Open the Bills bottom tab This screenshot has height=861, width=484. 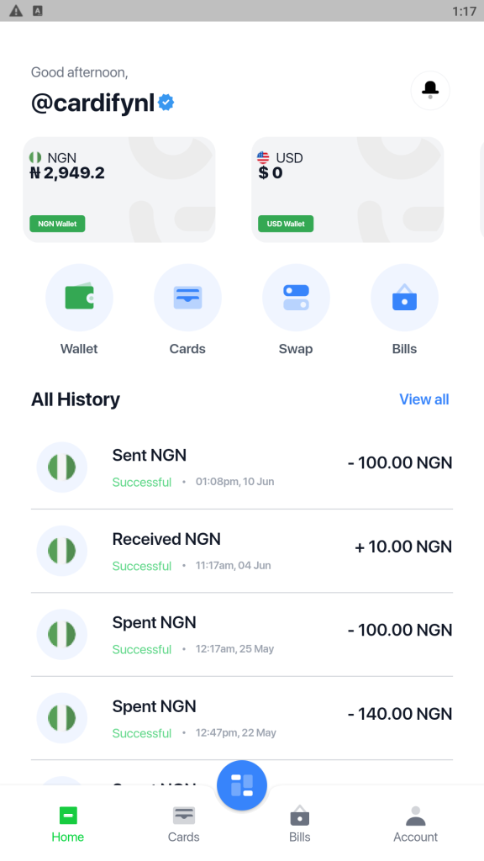(300, 824)
